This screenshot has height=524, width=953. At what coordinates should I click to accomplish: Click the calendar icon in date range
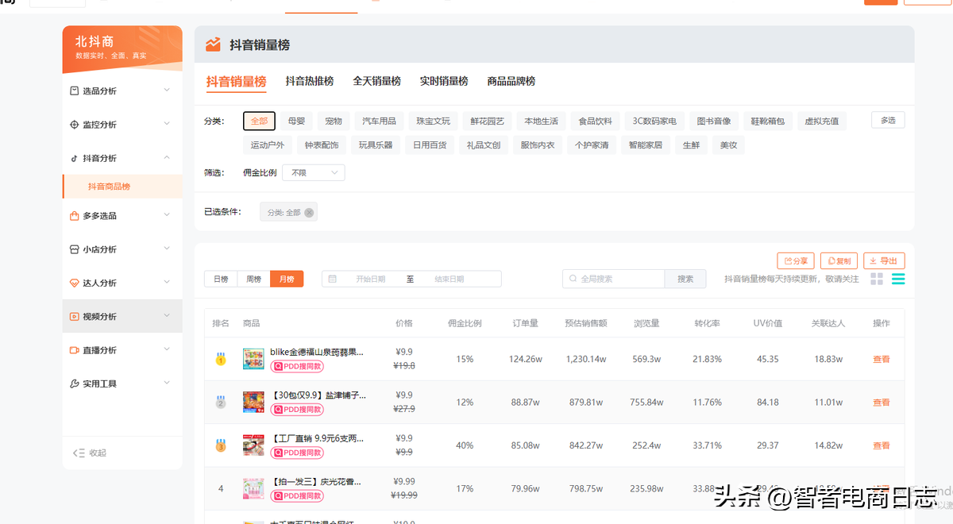click(332, 279)
